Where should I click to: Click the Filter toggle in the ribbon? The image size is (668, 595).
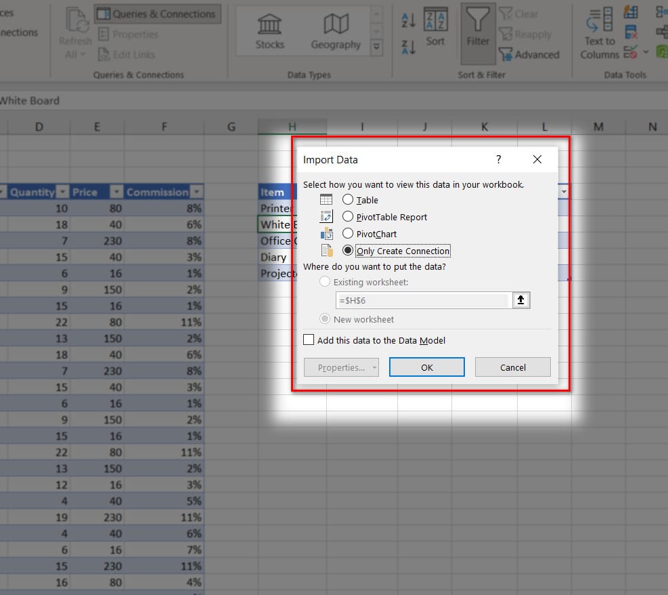(478, 32)
